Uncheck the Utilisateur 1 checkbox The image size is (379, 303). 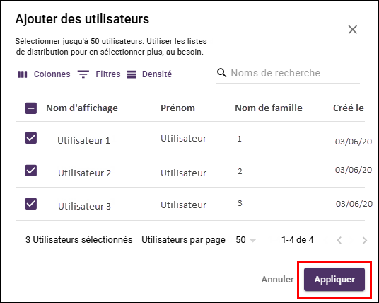(x=31, y=138)
